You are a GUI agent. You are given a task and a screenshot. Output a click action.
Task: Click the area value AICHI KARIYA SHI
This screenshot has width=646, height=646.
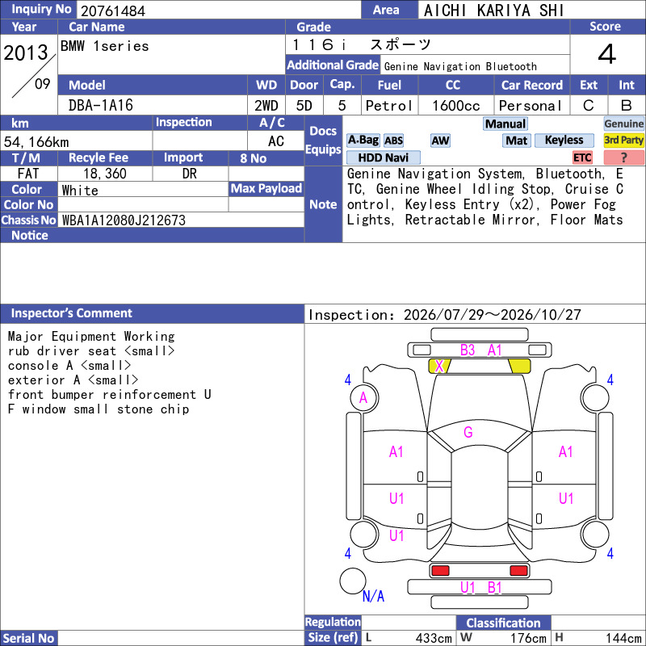pos(493,10)
